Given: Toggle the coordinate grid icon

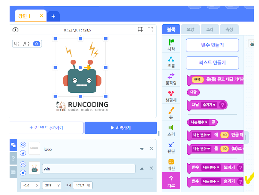Looking at the screenshot, I should click(x=140, y=30).
